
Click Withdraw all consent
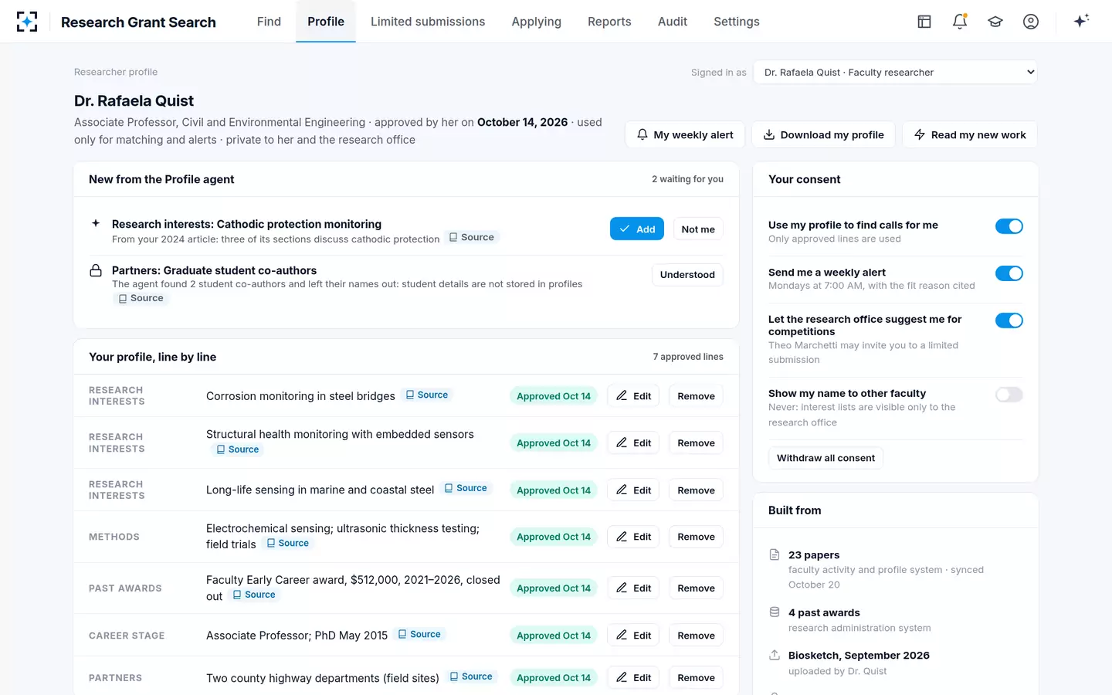(826, 458)
